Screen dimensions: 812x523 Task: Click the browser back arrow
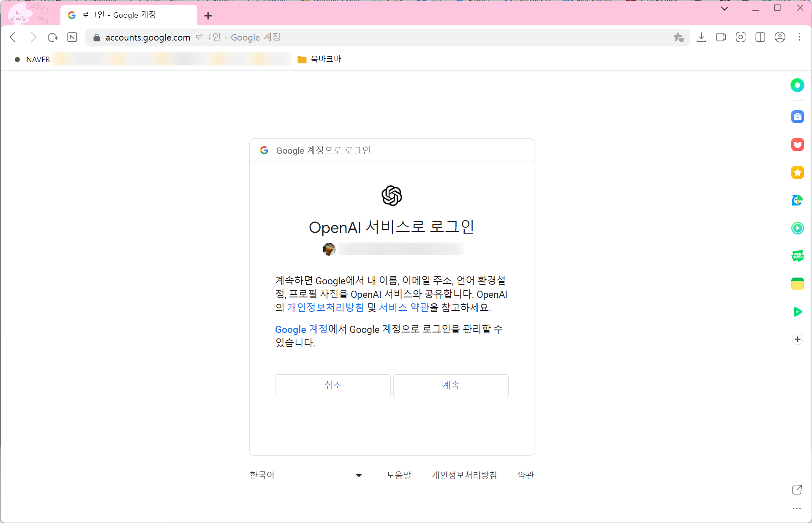tap(13, 37)
